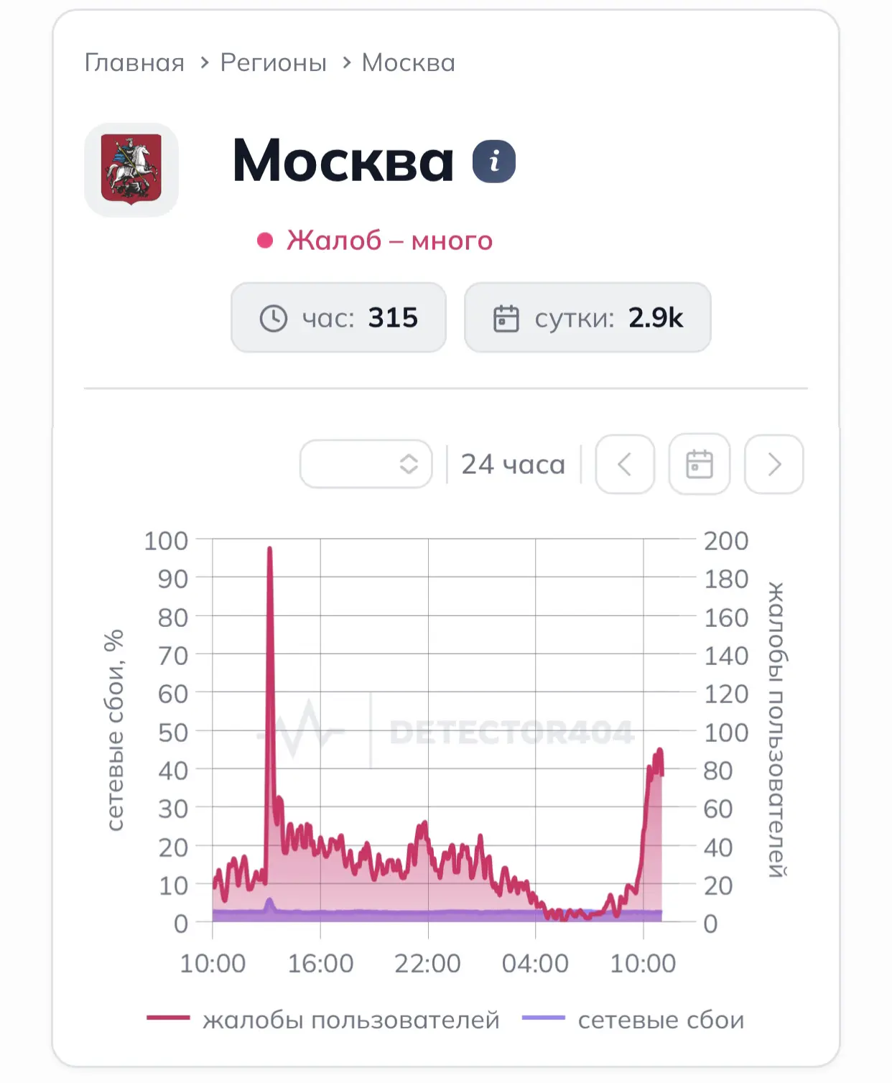
Task: Open the empty dropdown selector above chart
Action: point(366,464)
